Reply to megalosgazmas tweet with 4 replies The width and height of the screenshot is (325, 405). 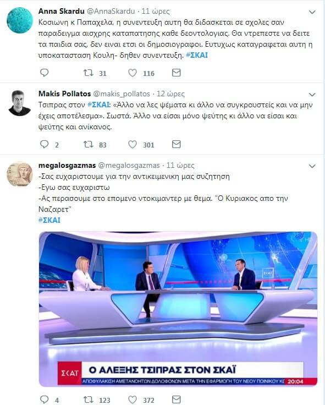tap(45, 399)
